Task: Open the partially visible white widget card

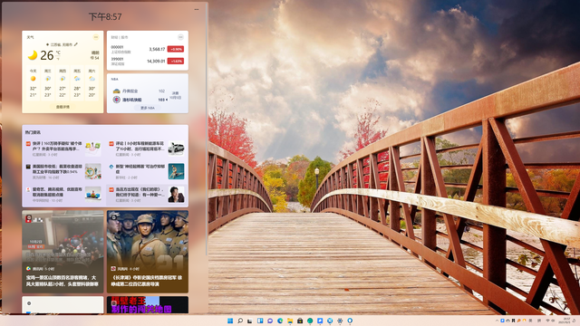Action: coord(63,305)
